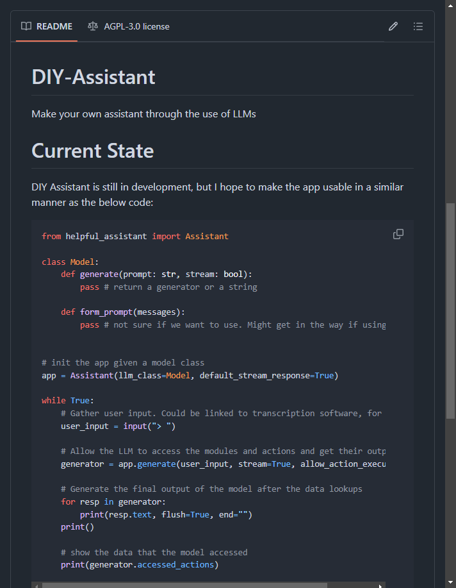This screenshot has width=456, height=588.
Task: Open the README outline list icon
Action: pyautogui.click(x=418, y=26)
